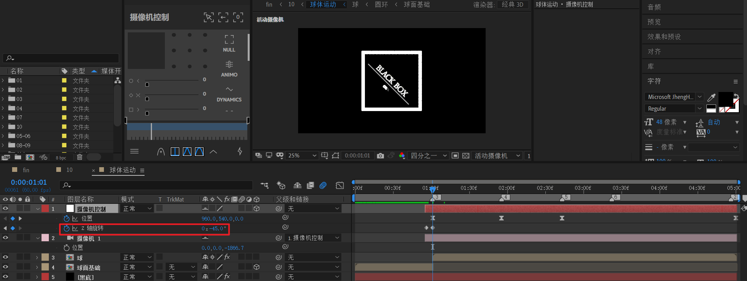Open the 四分之一 resolution dropdown
The image size is (747, 281).
coord(429,156)
